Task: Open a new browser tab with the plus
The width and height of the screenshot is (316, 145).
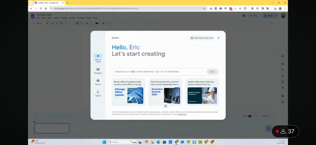Action: pyautogui.click(x=68, y=3)
